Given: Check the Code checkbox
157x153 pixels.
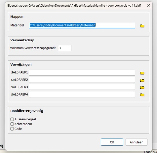Looking at the screenshot, I should pyautogui.click(x=12, y=129).
